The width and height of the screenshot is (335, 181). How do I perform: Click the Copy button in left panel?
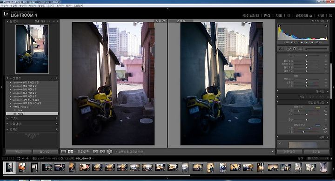19,152
